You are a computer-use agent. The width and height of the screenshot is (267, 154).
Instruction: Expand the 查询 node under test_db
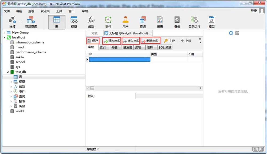(x=11, y=97)
